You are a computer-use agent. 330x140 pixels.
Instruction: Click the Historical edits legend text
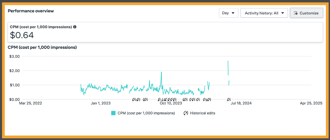(x=203, y=113)
